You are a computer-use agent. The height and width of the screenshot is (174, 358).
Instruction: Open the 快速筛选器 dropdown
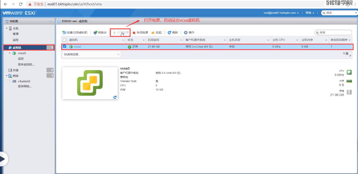coord(91,54)
